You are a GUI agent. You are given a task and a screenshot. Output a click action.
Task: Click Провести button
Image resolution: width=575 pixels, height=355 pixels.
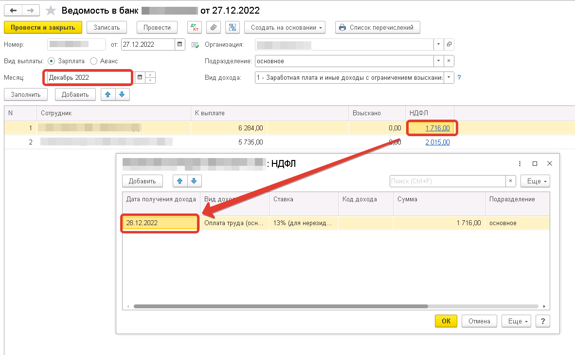pos(157,28)
